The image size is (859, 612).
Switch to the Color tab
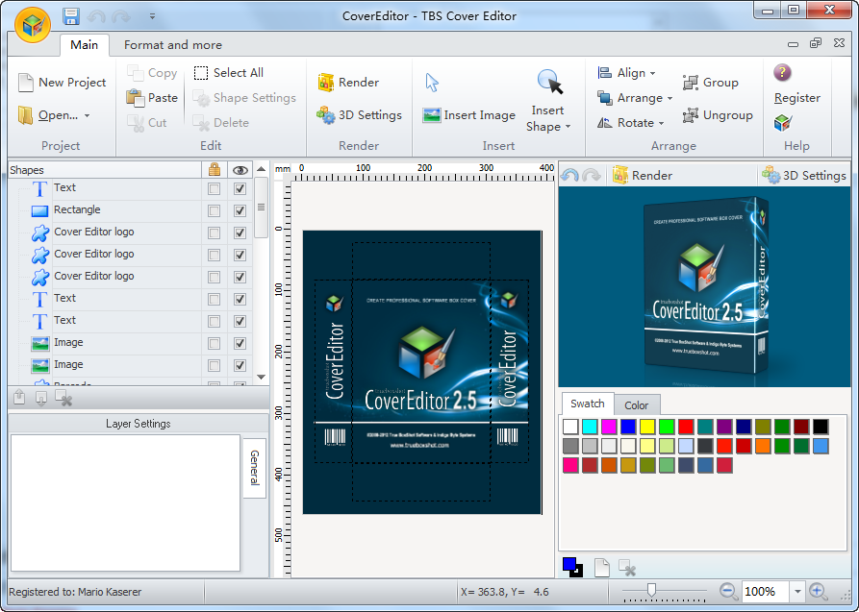pos(636,405)
